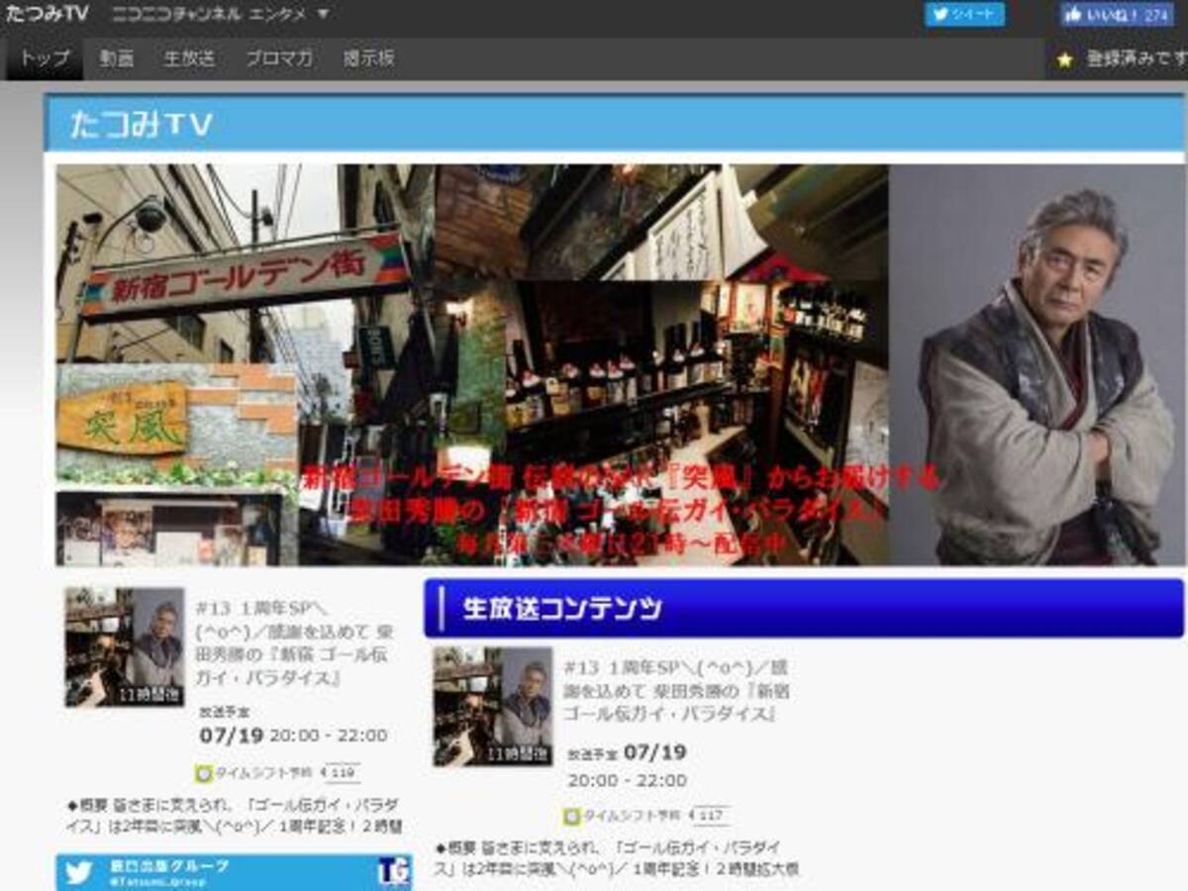The height and width of the screenshot is (891, 1188).
Task: Select the ブロマガ tab
Action: click(x=278, y=58)
